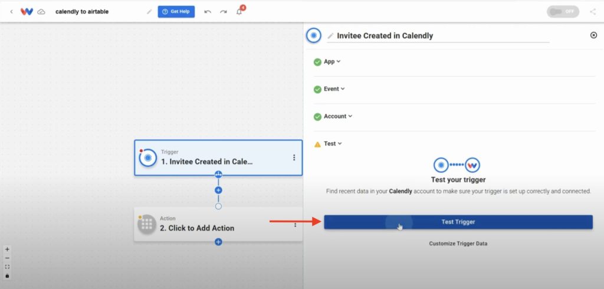This screenshot has height=289, width=604.
Task: Click the Calendly icon on Trigger node
Action: coord(147,157)
